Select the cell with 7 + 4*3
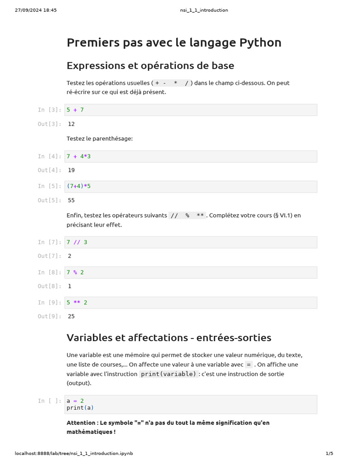 click(191, 156)
